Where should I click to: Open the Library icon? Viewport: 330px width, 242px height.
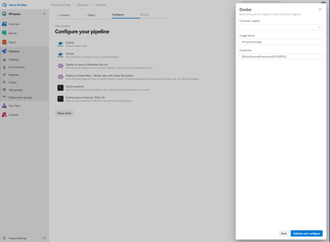pyautogui.click(x=4, y=82)
